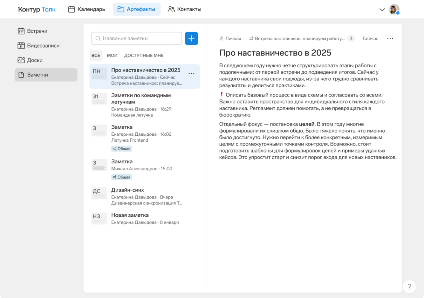Open note Заметки по командным летучкам

(x=145, y=105)
